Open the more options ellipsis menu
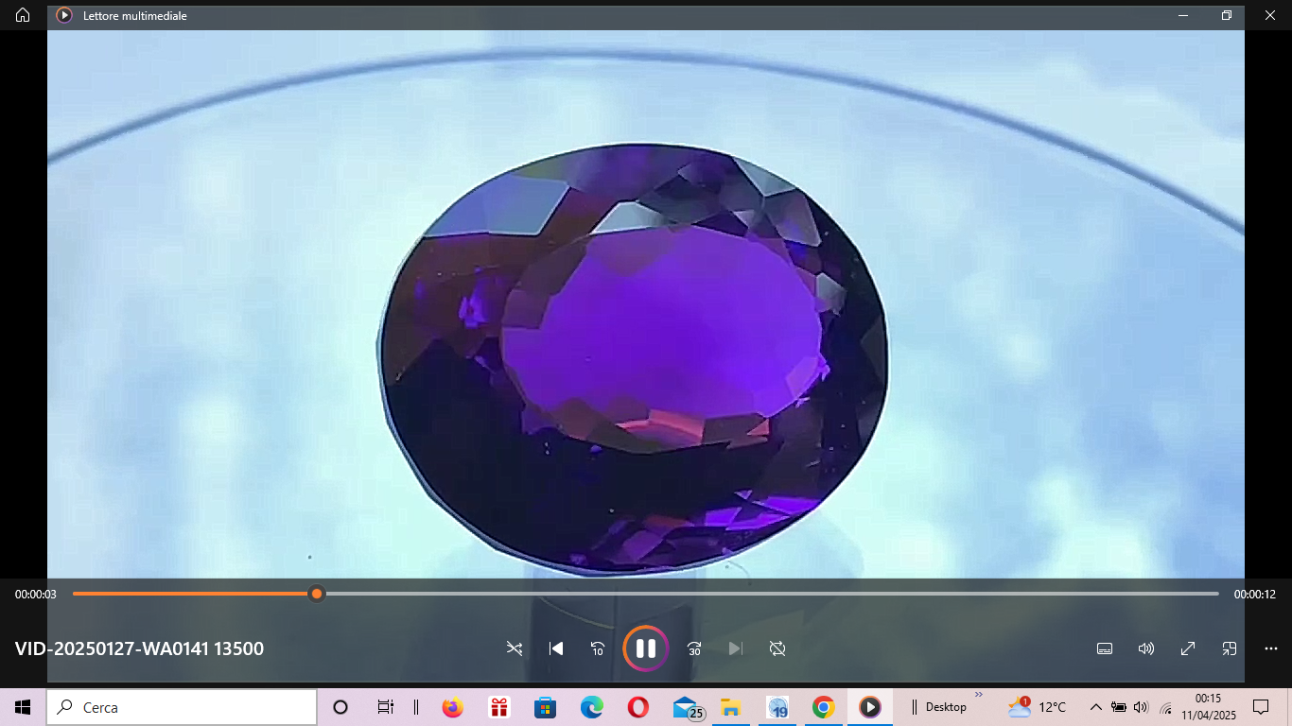This screenshot has height=726, width=1292. coord(1271,648)
